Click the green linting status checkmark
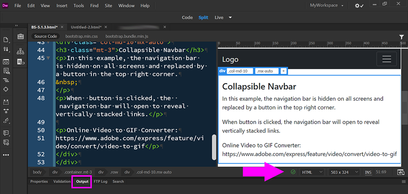This screenshot has width=408, height=194. point(293,172)
